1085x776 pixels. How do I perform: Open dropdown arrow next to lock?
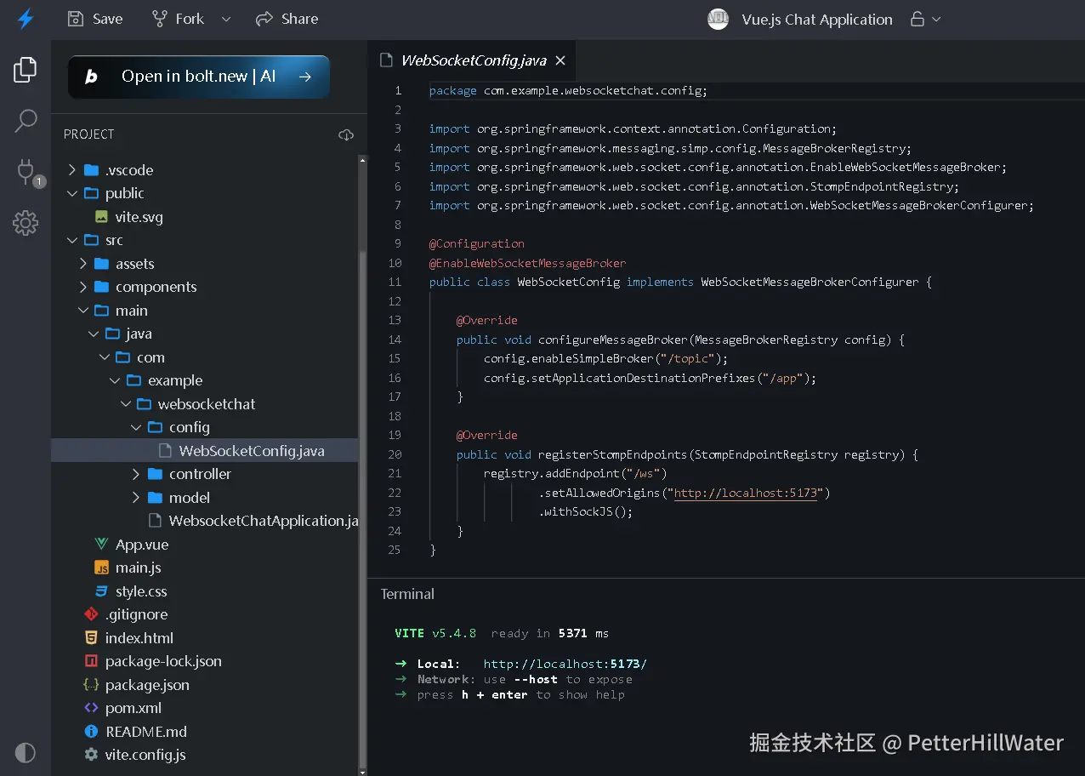point(937,19)
